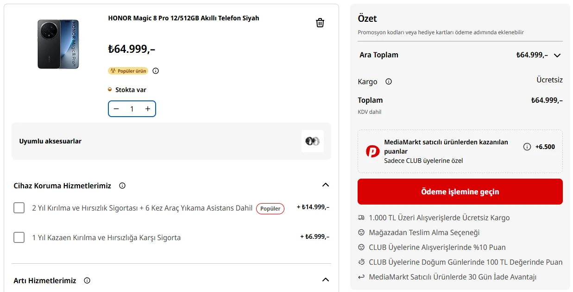Click the Promosyon kodları veya hediye kartları note
573x292 pixels.
click(441, 32)
